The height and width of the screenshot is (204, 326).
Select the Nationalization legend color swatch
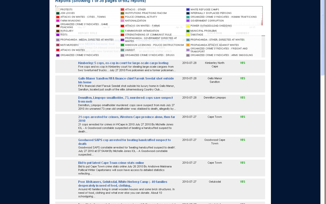click(x=122, y=21)
